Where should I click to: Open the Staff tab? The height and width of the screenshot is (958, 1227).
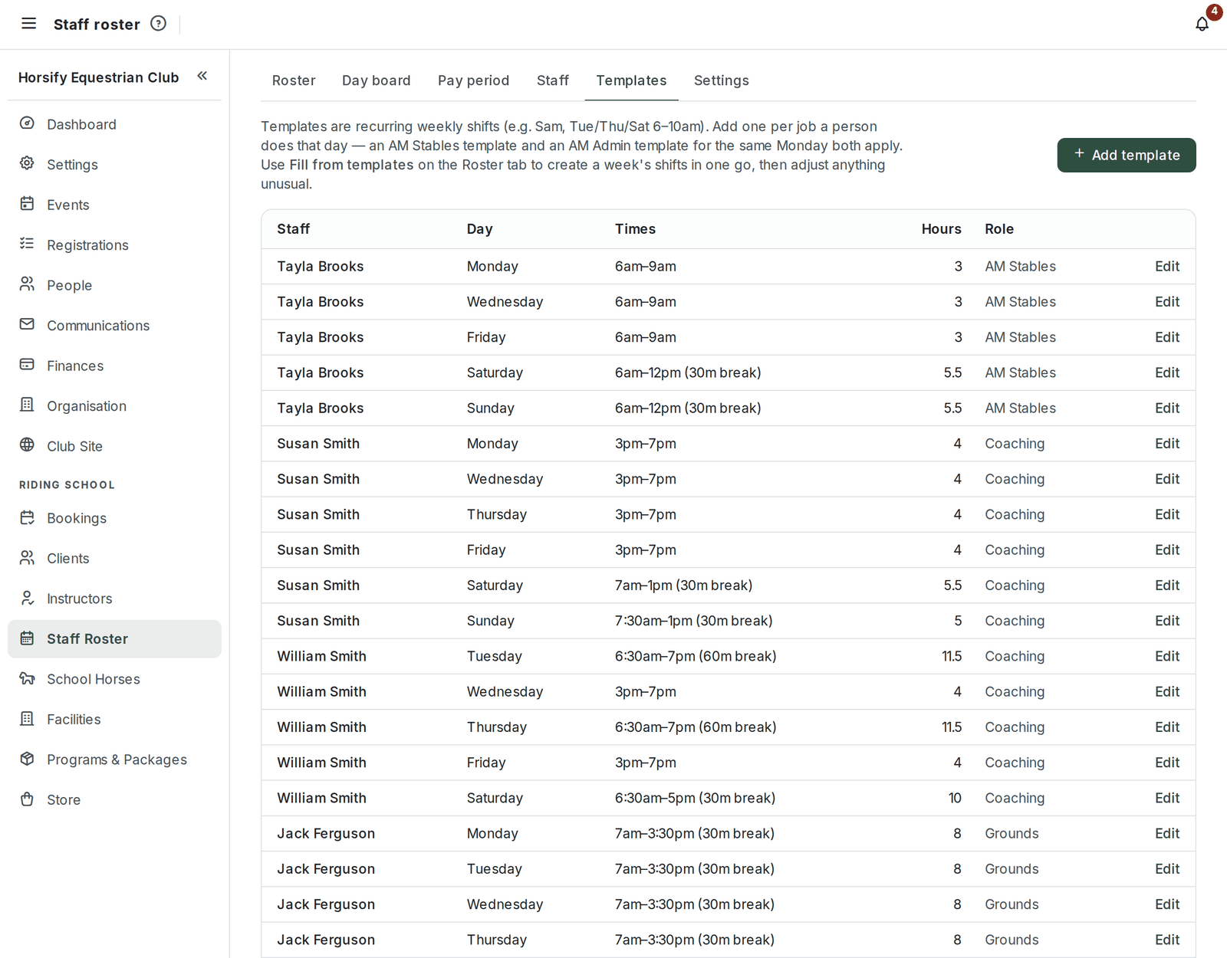click(x=552, y=80)
